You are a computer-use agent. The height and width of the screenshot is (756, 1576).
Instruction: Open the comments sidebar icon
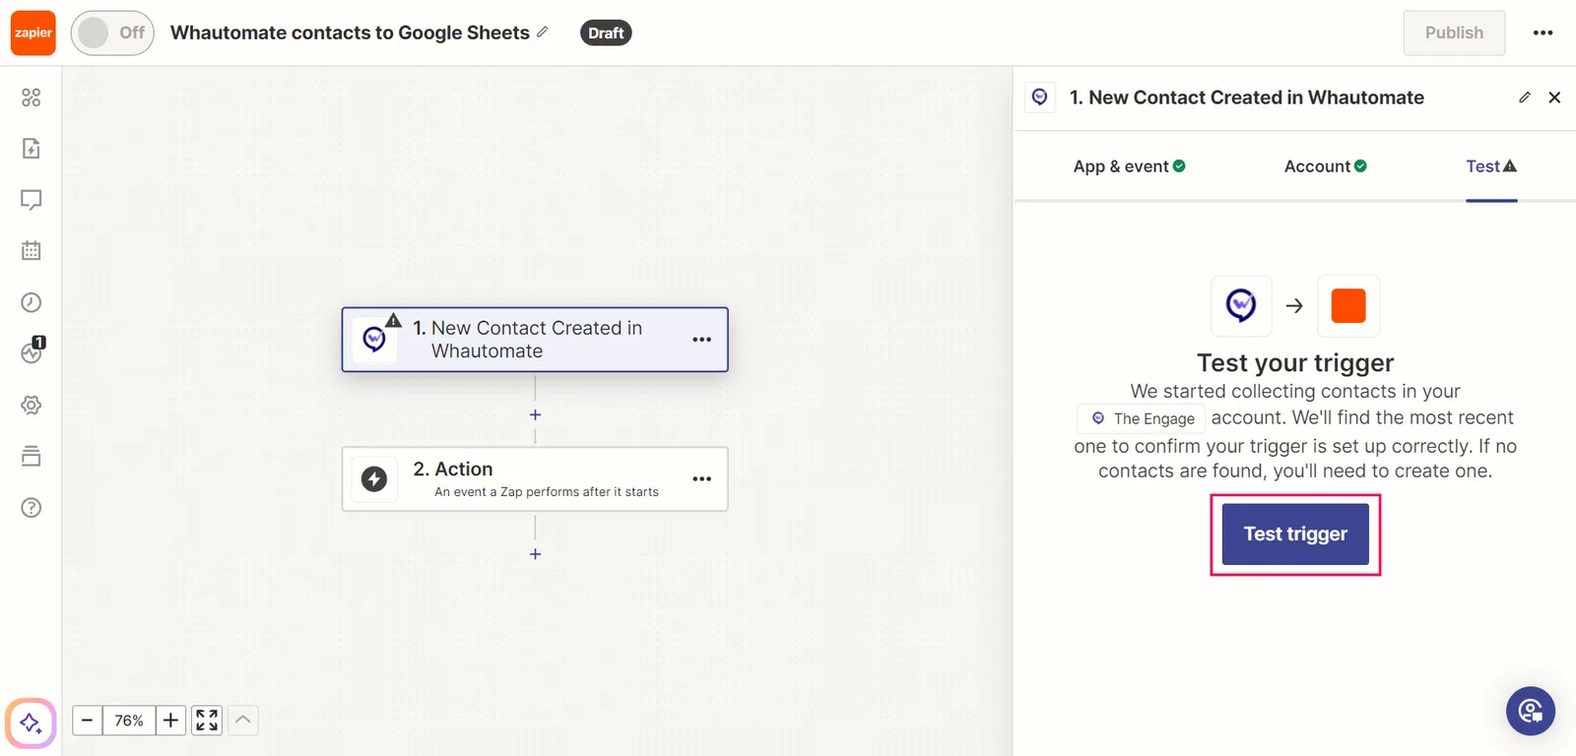(x=32, y=200)
